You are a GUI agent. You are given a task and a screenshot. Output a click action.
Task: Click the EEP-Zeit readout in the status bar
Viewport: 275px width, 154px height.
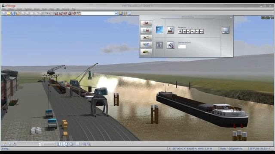[x=260, y=148]
